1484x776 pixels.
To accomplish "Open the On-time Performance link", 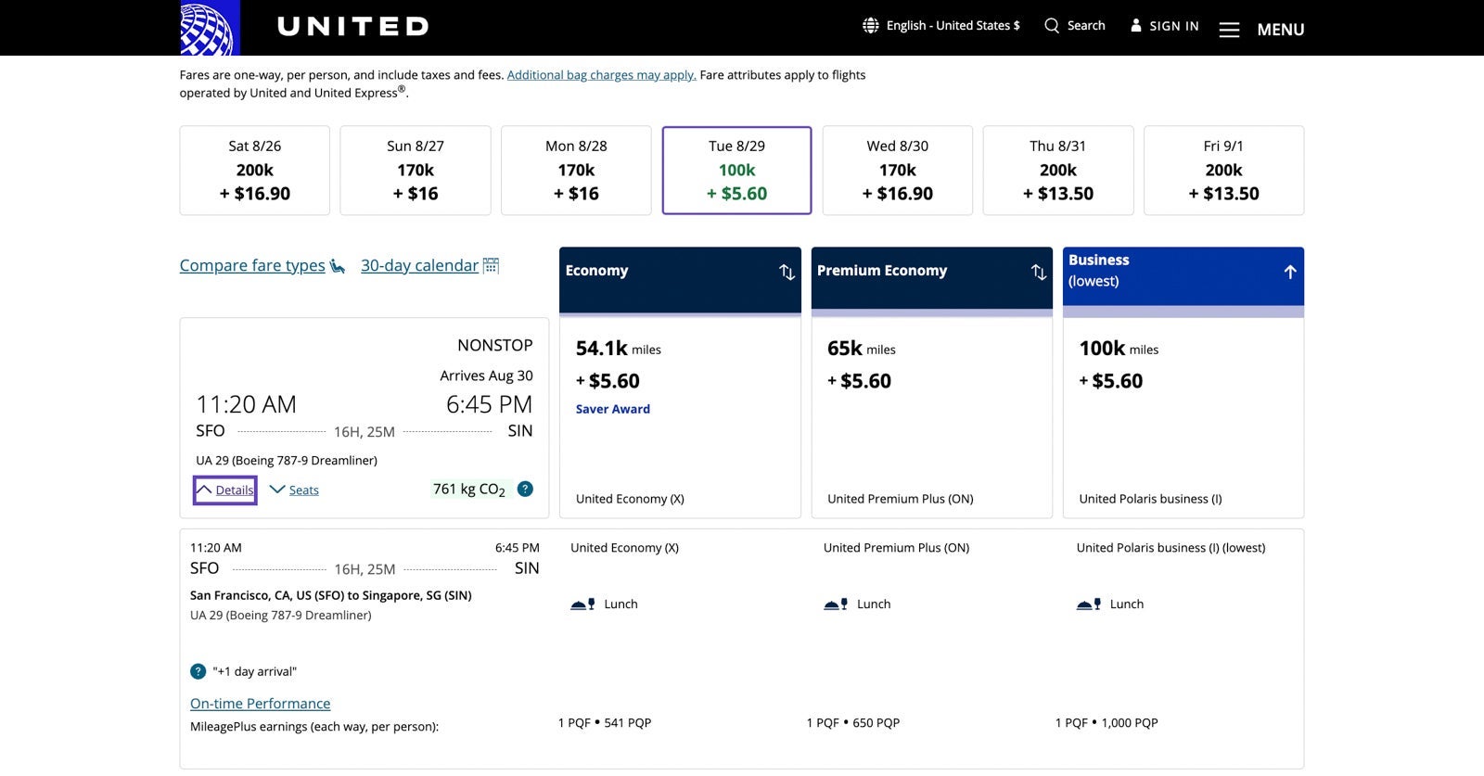I will tap(260, 704).
